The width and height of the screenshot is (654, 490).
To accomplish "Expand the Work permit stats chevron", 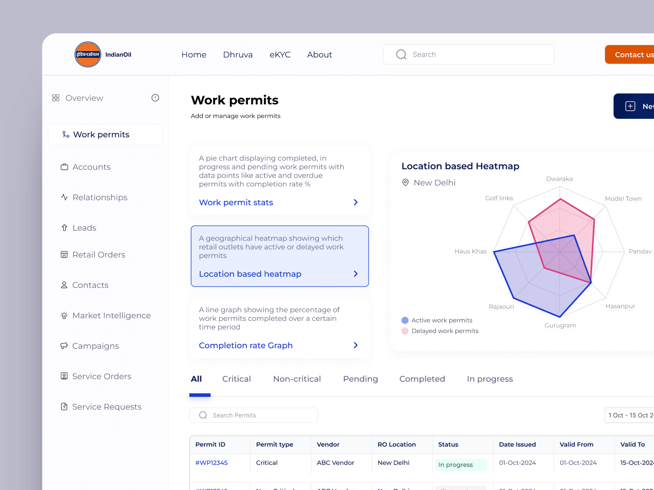I will click(x=356, y=202).
